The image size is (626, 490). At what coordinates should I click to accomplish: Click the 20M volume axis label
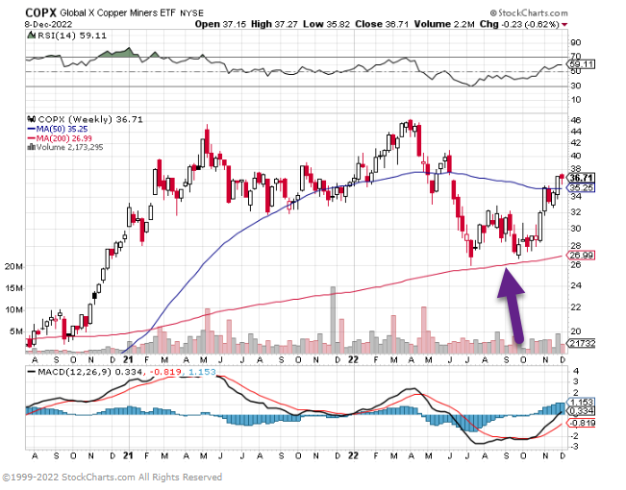(x=13, y=266)
